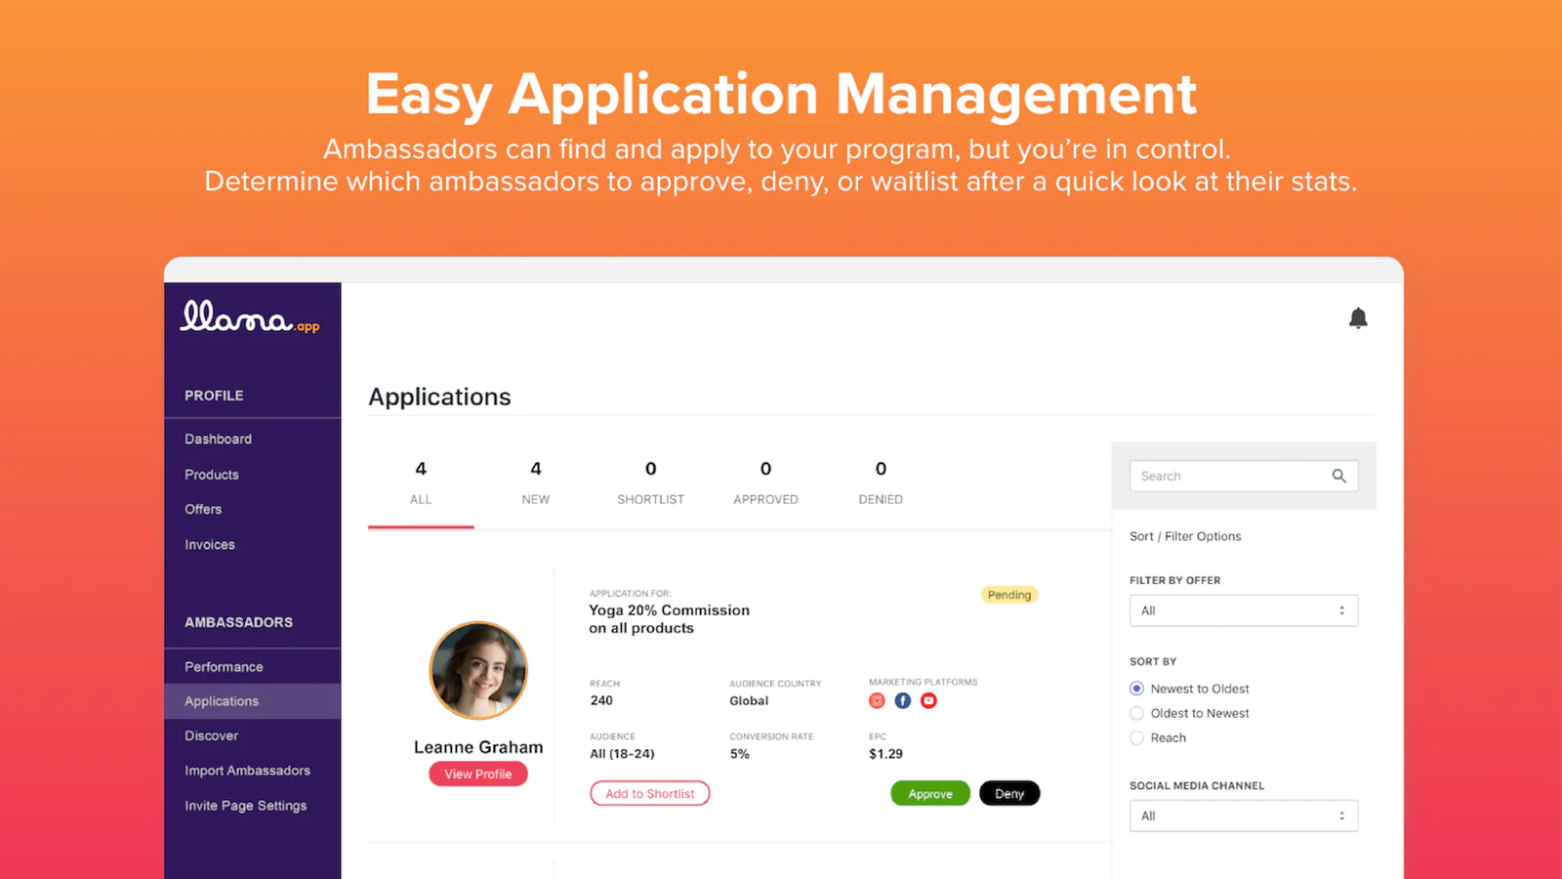Click the Yoga 20% Commission offer title
This screenshot has width=1562, height=879.
pyautogui.click(x=670, y=619)
